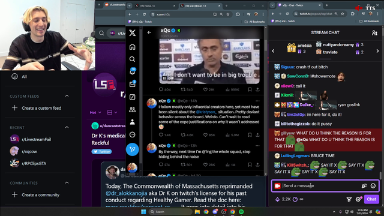Open r/LivestreamFail from recent list
Viewport: 384px width, 216px height.
tap(31, 139)
